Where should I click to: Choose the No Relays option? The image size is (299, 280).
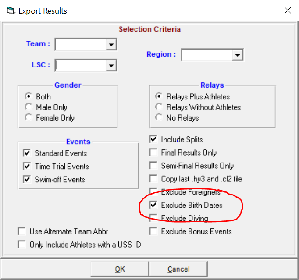coord(159,117)
